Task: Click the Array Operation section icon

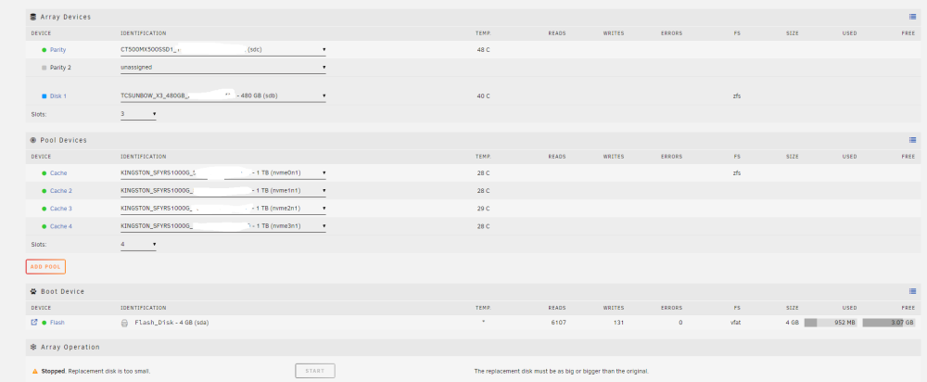Action: coord(33,347)
